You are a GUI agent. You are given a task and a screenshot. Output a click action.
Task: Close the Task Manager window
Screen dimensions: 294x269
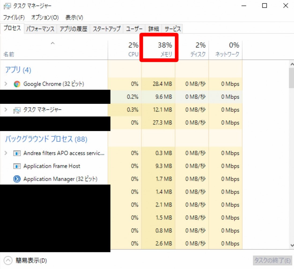pyautogui.click(x=286, y=6)
